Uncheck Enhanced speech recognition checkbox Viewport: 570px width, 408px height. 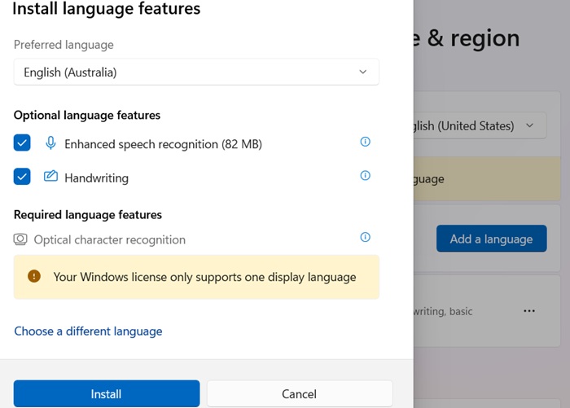(x=22, y=143)
